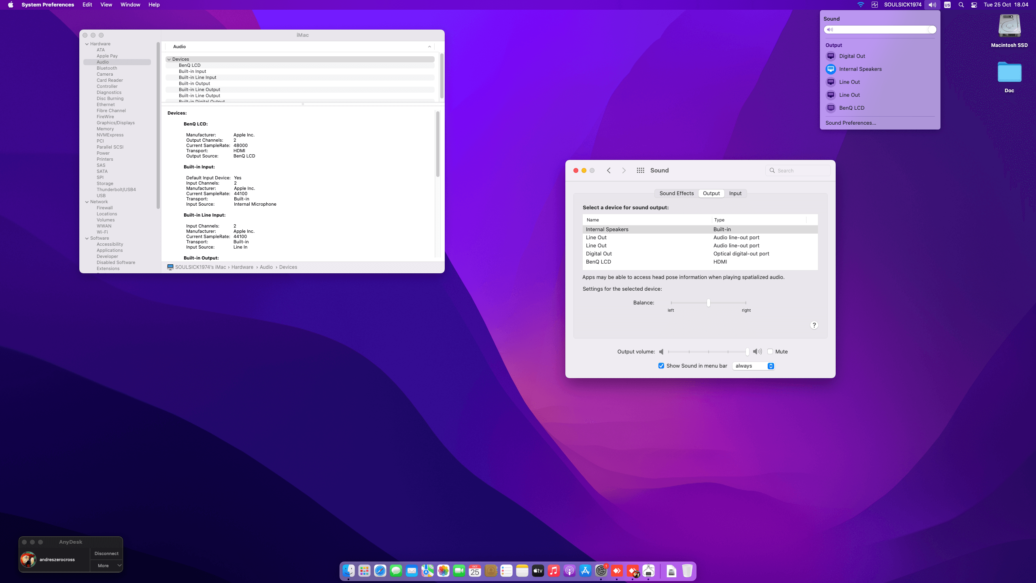Open Calendar from the Dock

[475, 571]
